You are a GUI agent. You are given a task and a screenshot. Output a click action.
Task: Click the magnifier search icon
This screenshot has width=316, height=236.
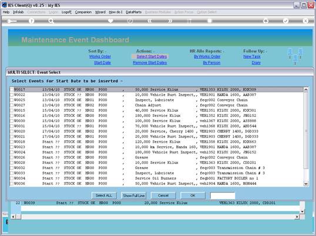click(51, 21)
